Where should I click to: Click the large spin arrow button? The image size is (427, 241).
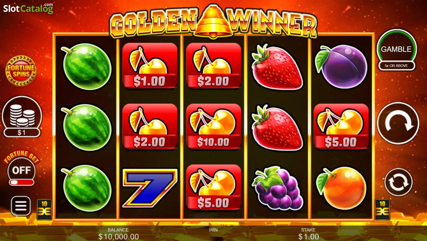pyautogui.click(x=398, y=123)
